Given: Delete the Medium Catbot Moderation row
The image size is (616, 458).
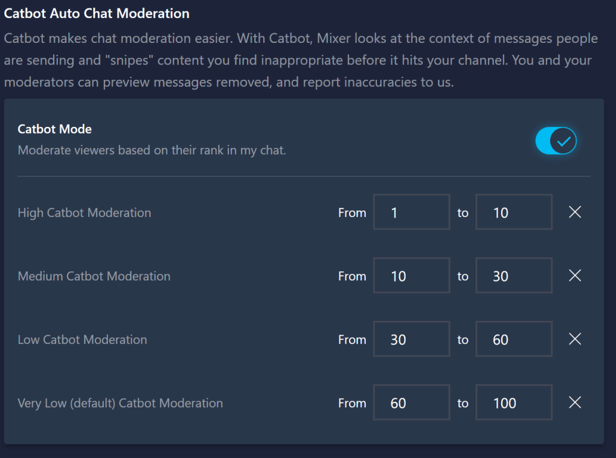Looking at the screenshot, I should click(574, 276).
